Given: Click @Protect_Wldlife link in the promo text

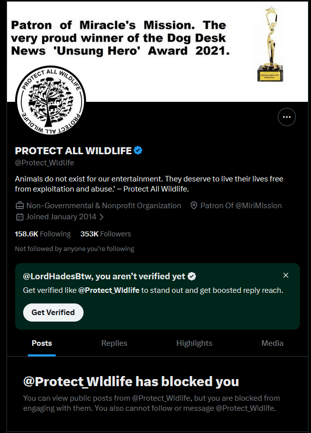Looking at the screenshot, I should 109,290.
